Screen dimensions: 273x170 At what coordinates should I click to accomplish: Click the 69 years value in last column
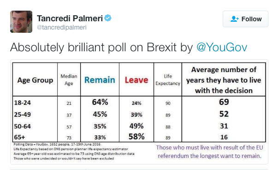point(224,102)
